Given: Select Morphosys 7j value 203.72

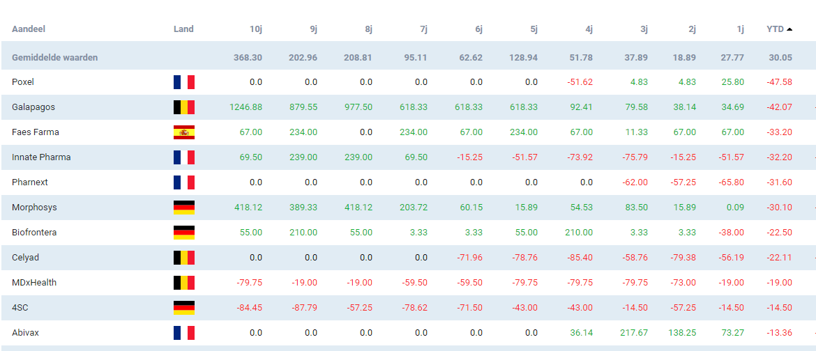Looking at the screenshot, I should (x=413, y=208).
